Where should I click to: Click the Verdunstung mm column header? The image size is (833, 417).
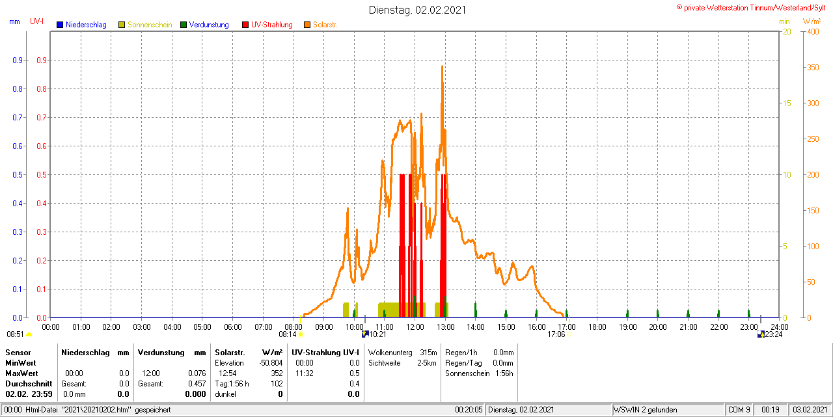pos(172,352)
